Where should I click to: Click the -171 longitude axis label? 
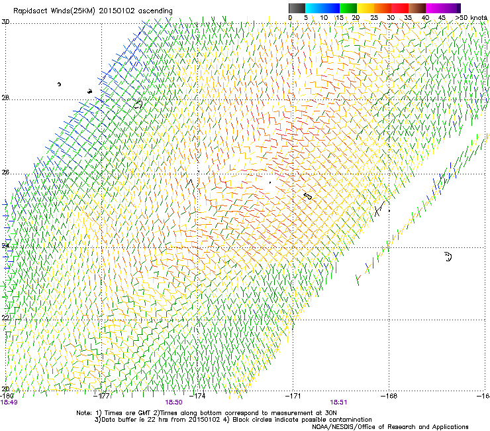[x=293, y=396]
